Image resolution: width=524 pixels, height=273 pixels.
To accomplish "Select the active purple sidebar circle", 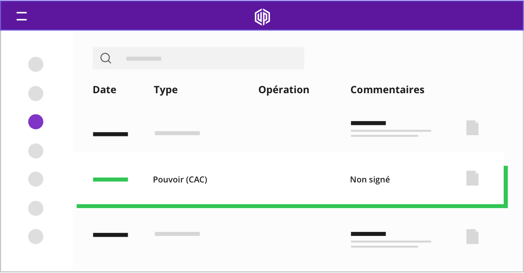I will click(36, 121).
